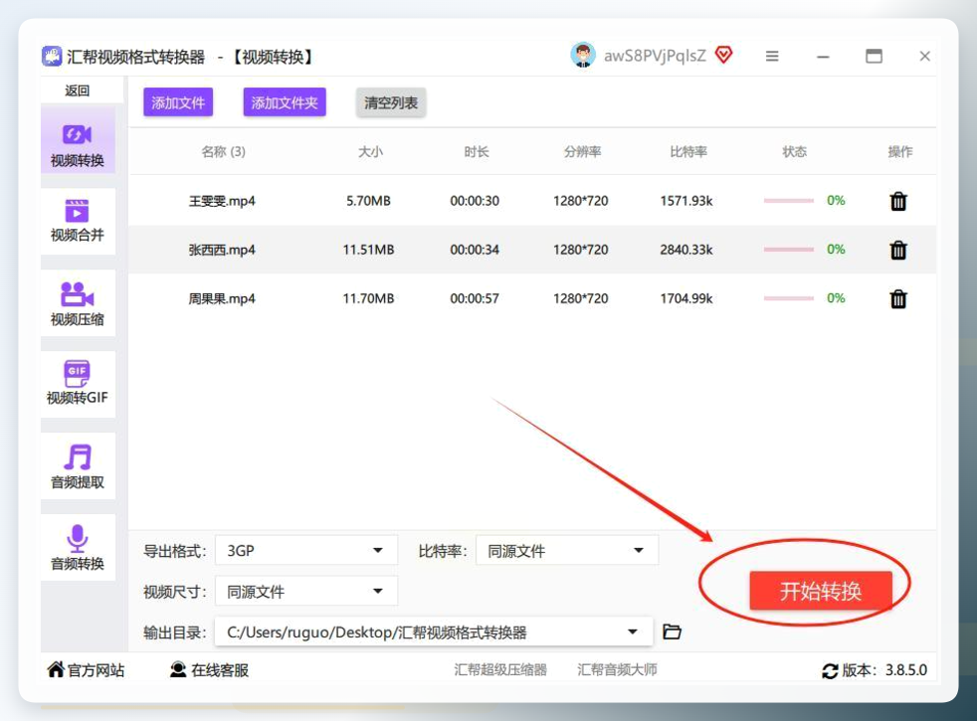Click bitrate value 2840.33k

[686, 250]
